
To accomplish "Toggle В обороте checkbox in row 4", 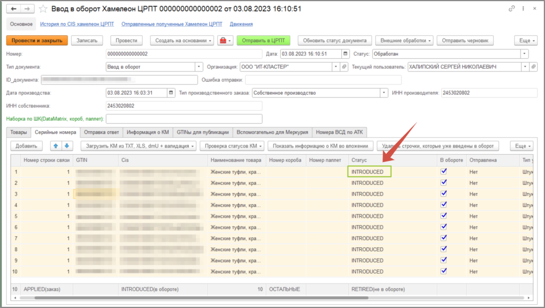I will [443, 205].
